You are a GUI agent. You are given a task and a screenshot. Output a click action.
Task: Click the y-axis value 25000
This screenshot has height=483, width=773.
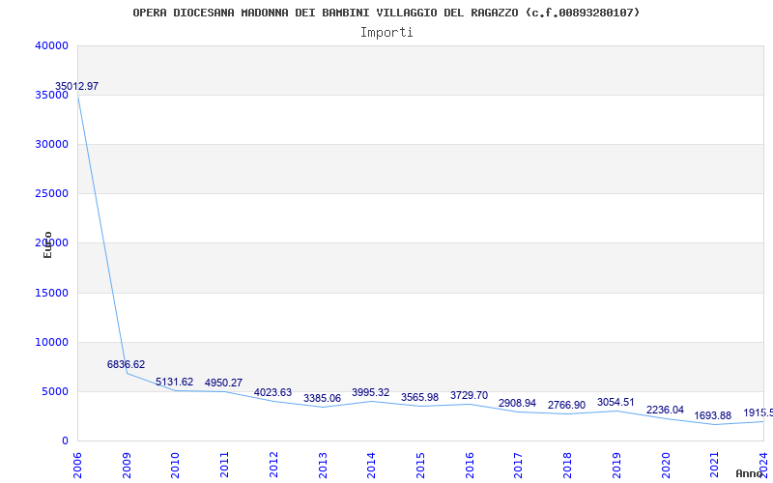pyautogui.click(x=51, y=194)
